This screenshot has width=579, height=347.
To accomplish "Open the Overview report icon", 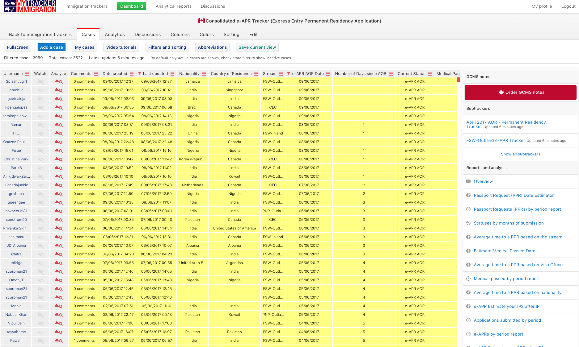I will 468,181.
